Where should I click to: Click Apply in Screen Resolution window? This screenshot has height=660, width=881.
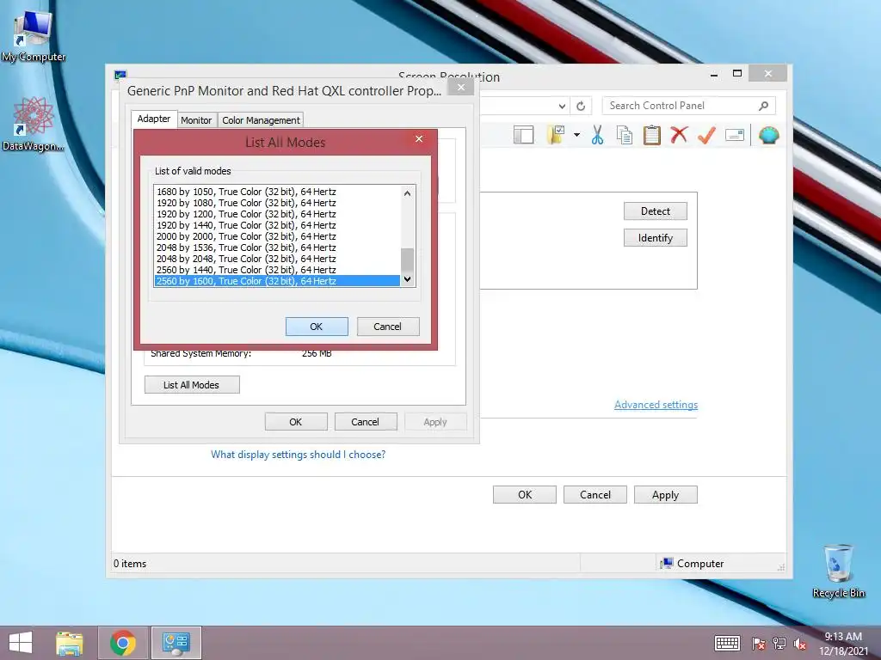pyautogui.click(x=665, y=495)
